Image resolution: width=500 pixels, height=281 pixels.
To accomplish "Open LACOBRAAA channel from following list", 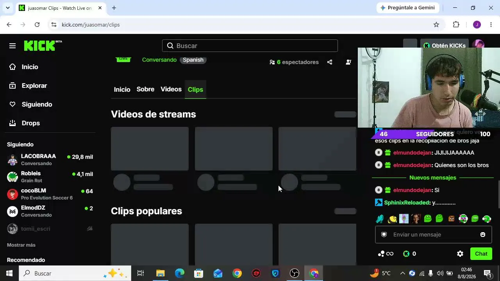I will tap(50, 160).
